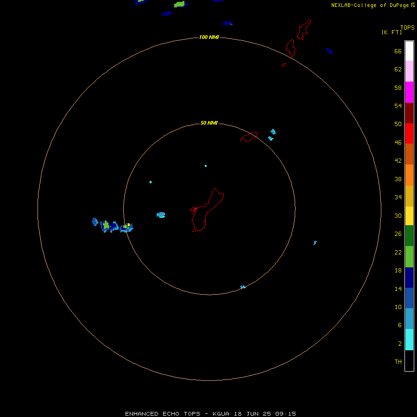Image resolution: width=417 pixels, height=417 pixels.
Task: Click the light green legend swatch
Action: point(409,257)
